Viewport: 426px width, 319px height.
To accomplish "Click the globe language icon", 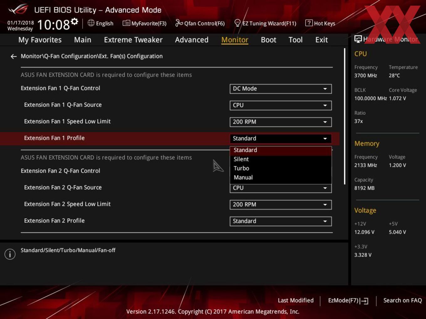I will tap(91, 23).
